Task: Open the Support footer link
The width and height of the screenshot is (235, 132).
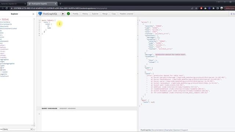Action: tap(185, 130)
